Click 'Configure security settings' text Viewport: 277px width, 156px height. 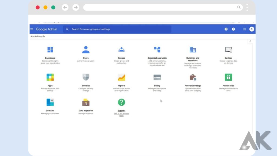point(86,90)
